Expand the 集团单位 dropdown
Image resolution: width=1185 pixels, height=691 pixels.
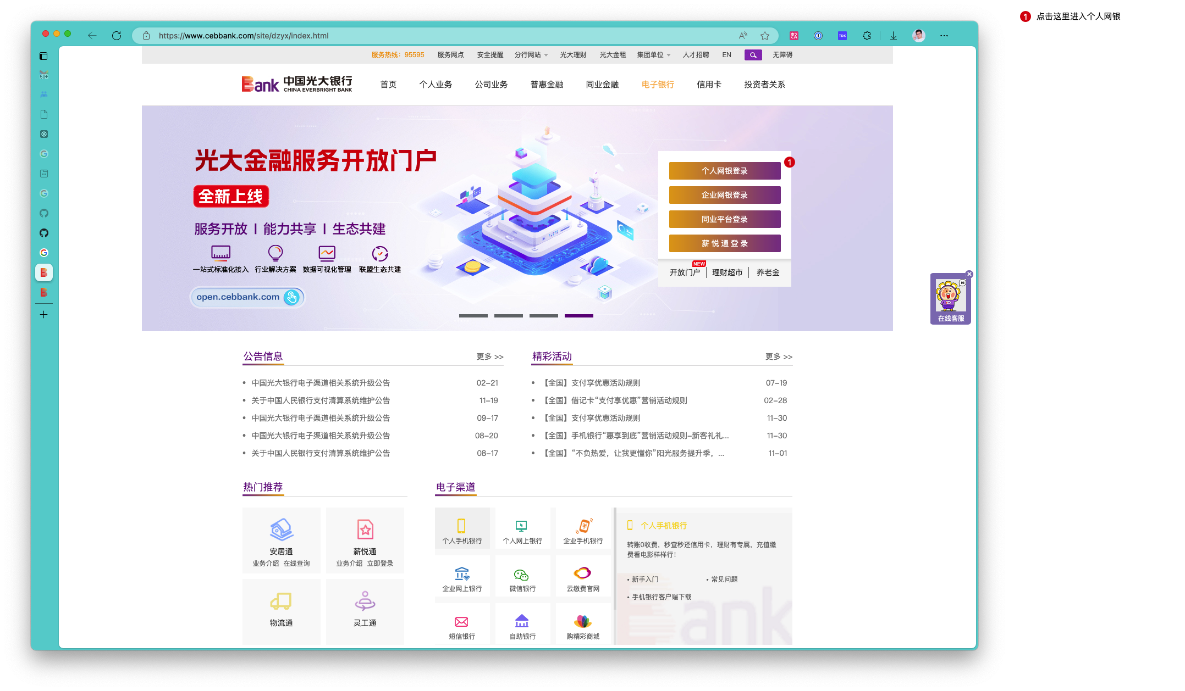tap(653, 55)
